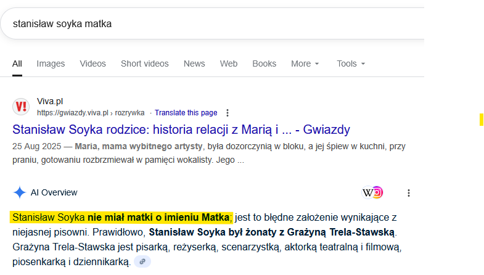Click the AI Overview sparkle icon

pos(20,192)
